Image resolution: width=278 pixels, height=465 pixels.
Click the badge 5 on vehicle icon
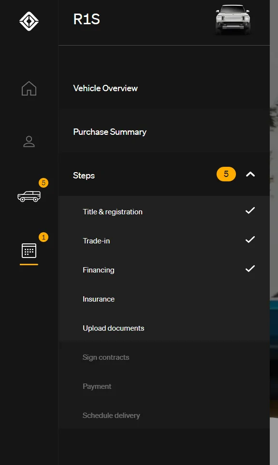coord(44,183)
